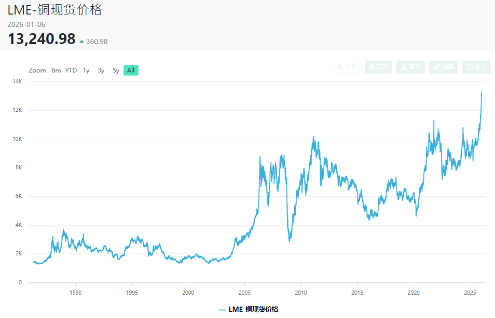Click the green up-arrow price change indicator
Viewport: 495px width, 318px height.
(x=81, y=41)
